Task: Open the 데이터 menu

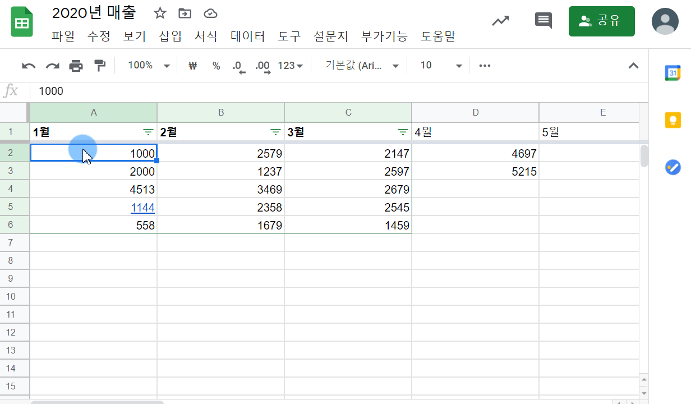Action: [248, 36]
